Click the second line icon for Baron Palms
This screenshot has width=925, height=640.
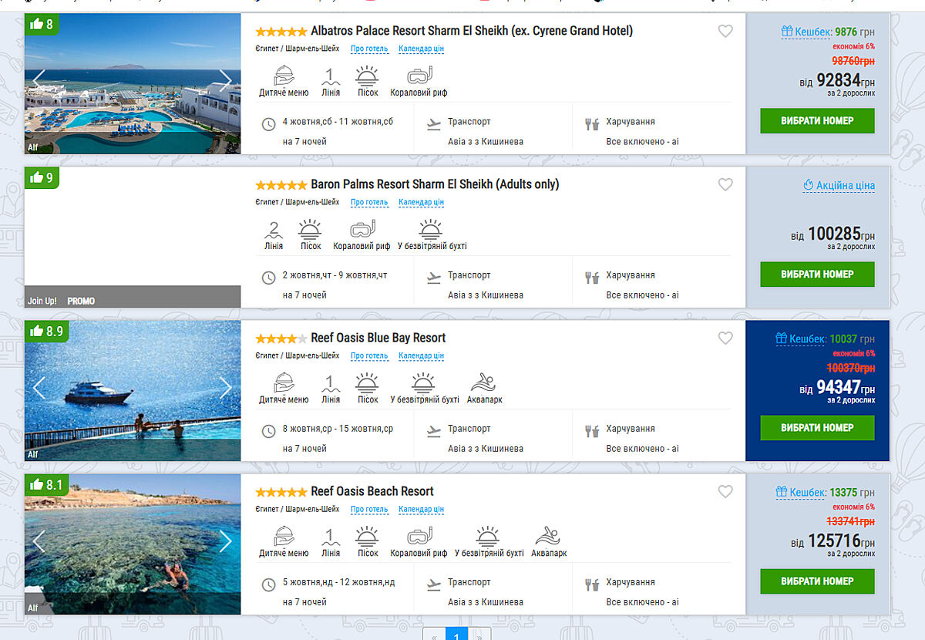(x=273, y=230)
